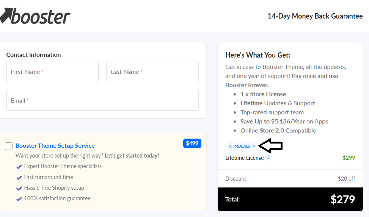Tick the Booster Theme Setup Service checkbox

[x=9, y=146]
